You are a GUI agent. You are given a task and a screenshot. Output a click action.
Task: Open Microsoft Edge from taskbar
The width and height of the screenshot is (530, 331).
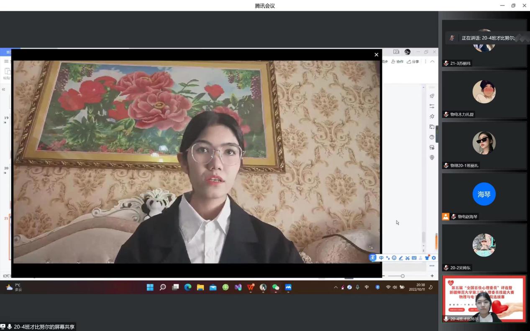click(188, 287)
